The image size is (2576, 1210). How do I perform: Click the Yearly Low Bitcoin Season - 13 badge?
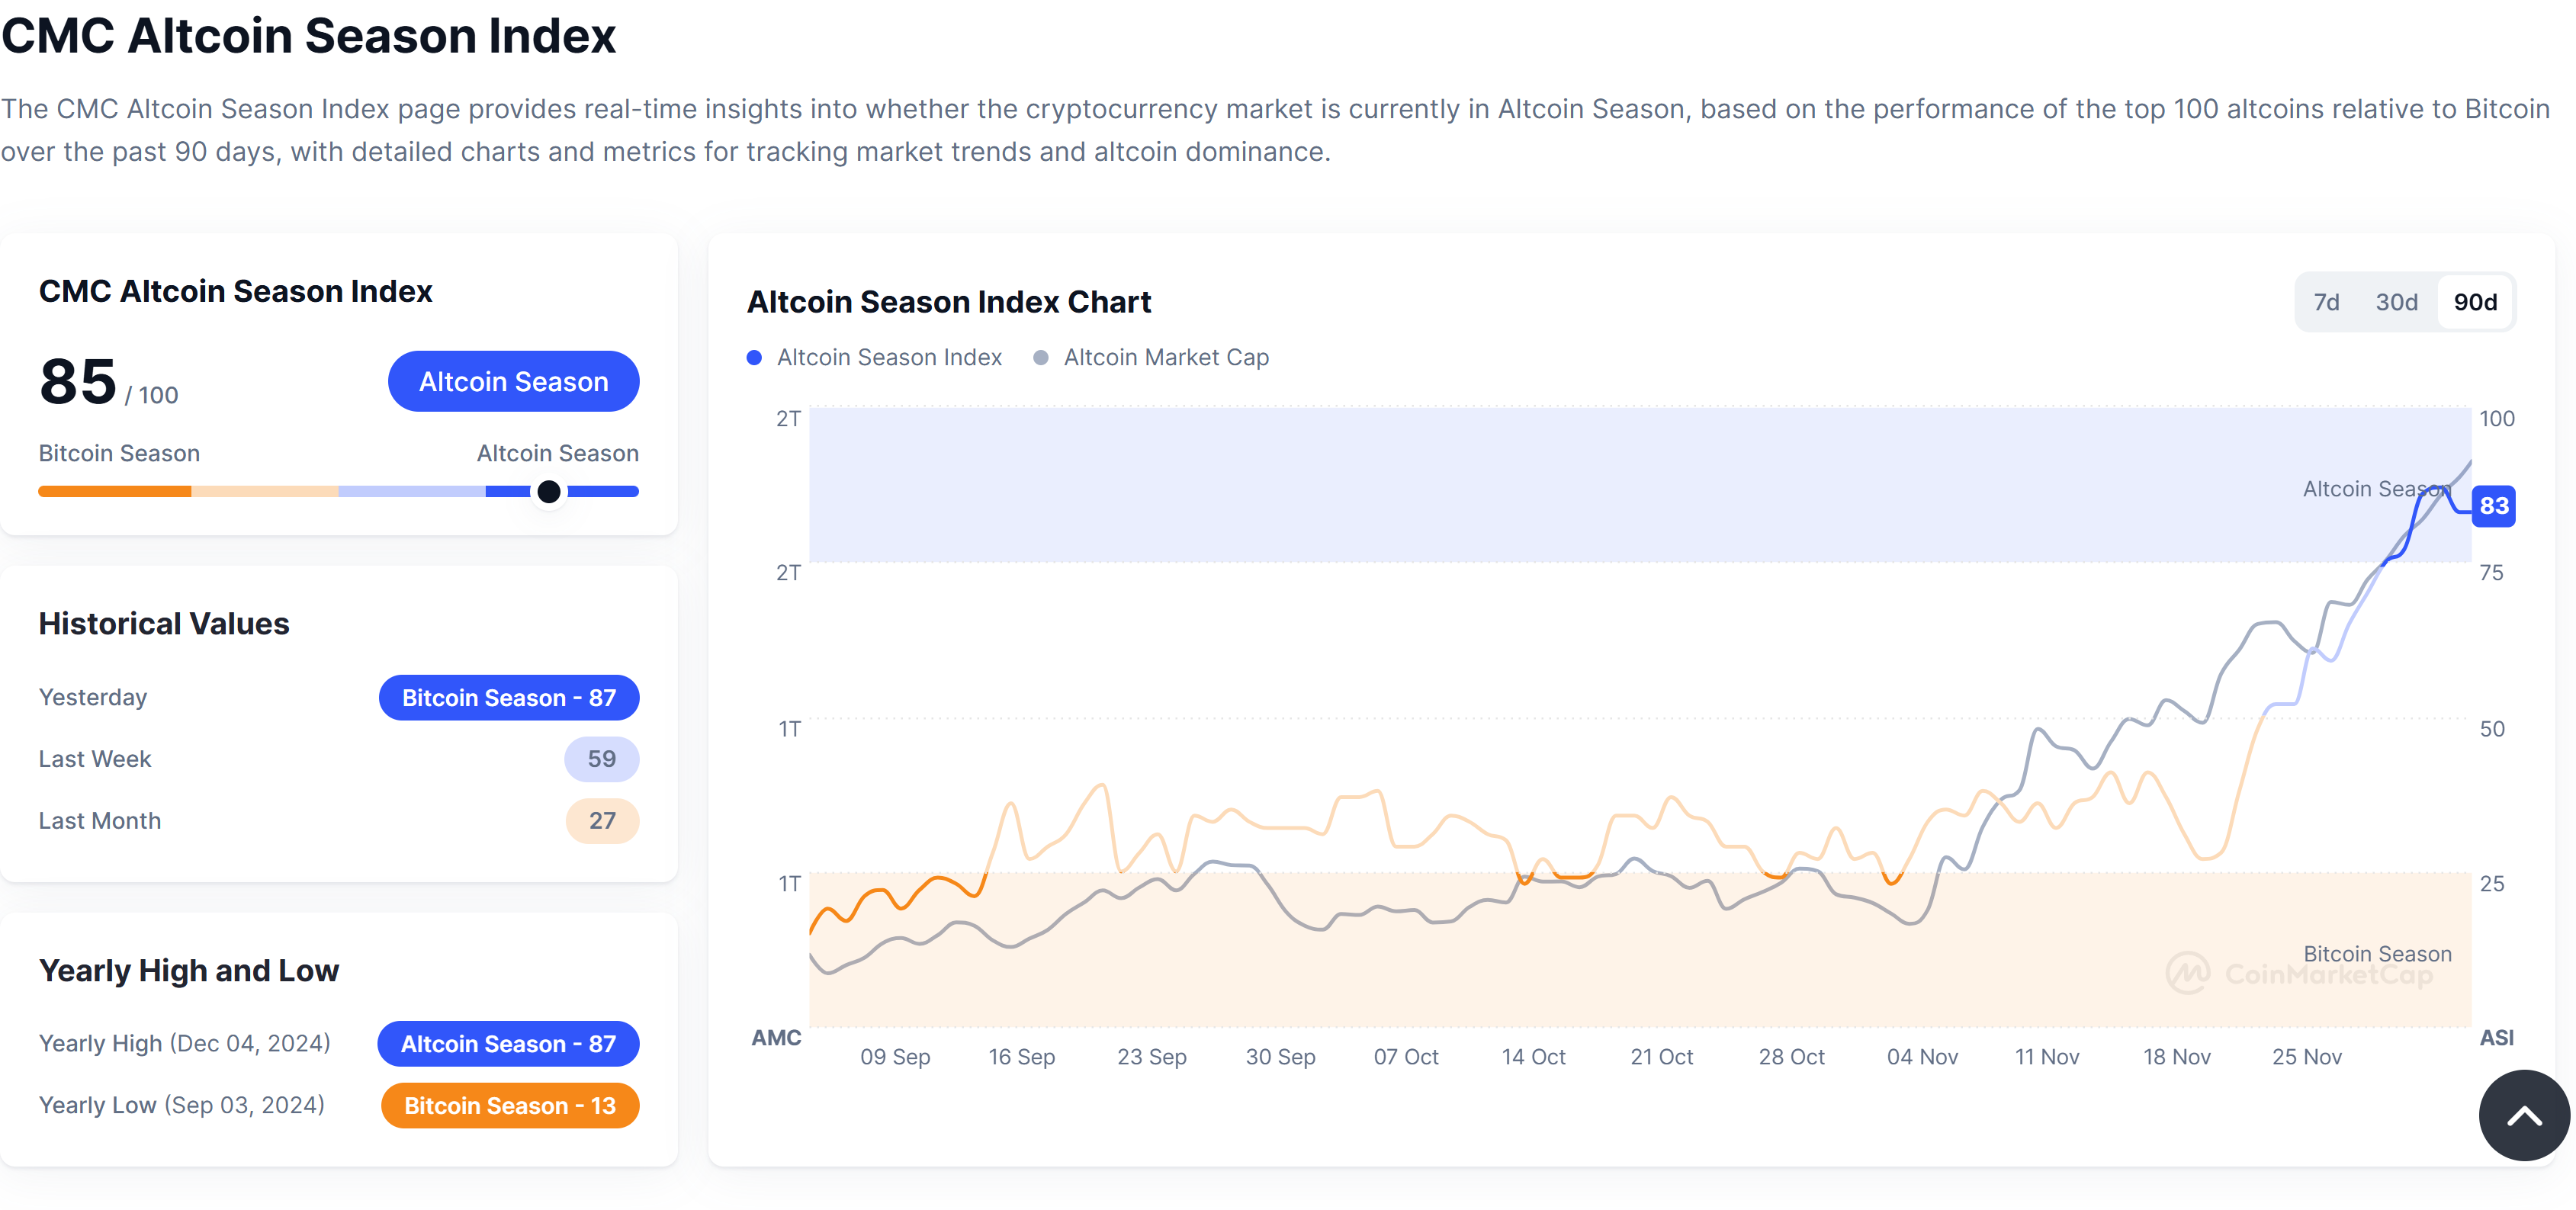click(x=509, y=1105)
